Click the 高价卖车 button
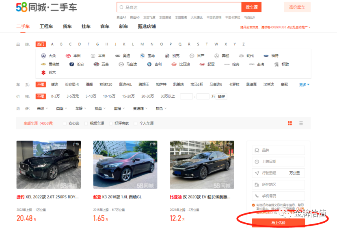Viewport: 337px width, 228px height. pyautogui.click(x=297, y=7)
